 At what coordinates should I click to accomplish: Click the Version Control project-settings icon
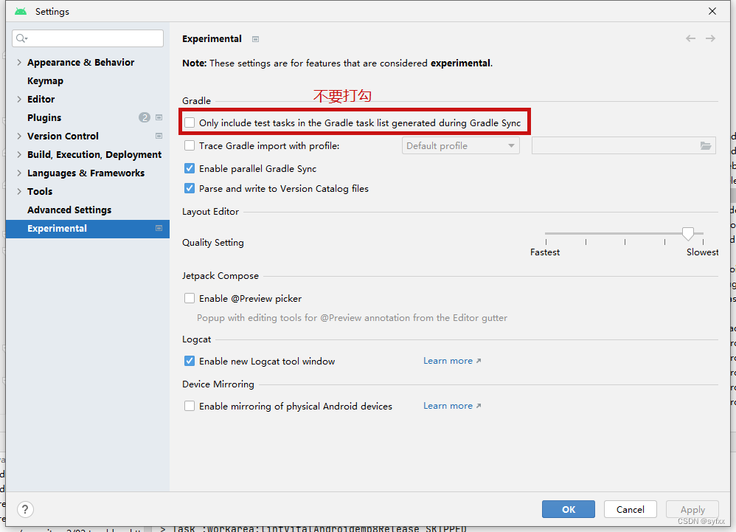(x=159, y=136)
